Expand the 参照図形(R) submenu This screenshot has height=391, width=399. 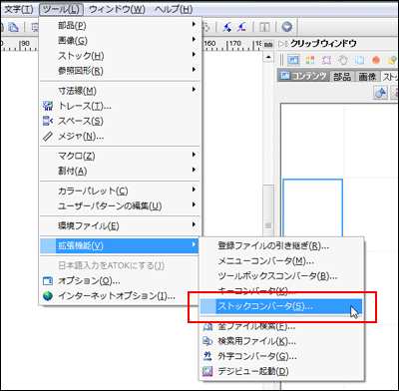point(121,71)
